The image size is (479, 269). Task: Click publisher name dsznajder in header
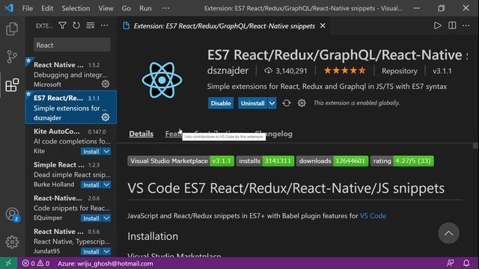228,71
